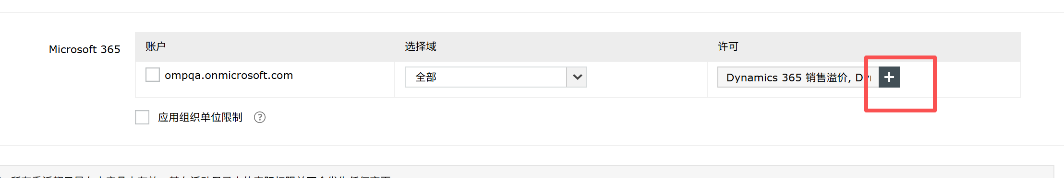Select the ompqa.onmicrosoft.com account name

[x=229, y=75]
